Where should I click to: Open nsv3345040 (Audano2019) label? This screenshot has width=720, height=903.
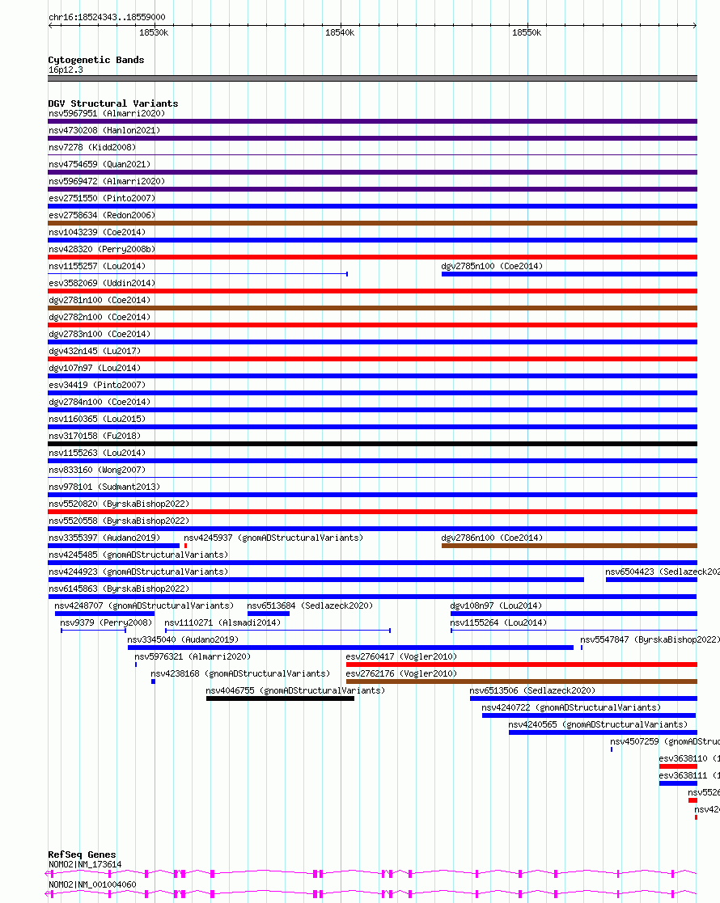point(183,639)
